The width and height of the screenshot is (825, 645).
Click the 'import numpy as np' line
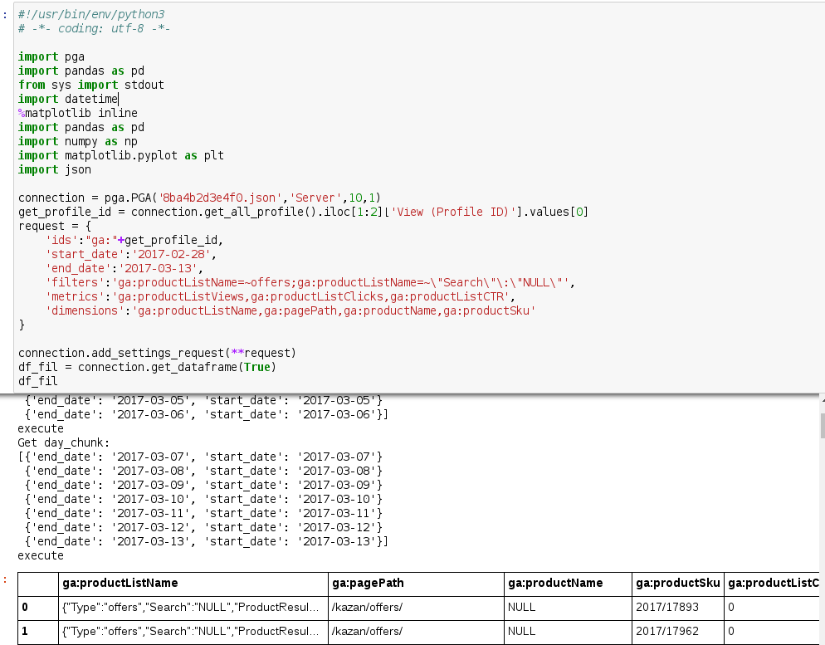tap(78, 141)
